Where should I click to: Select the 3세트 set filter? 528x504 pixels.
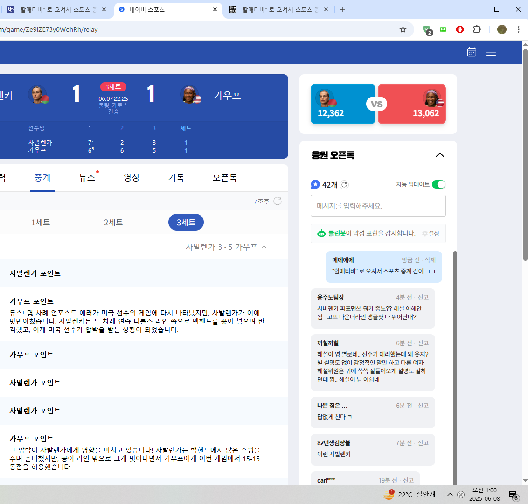click(186, 223)
